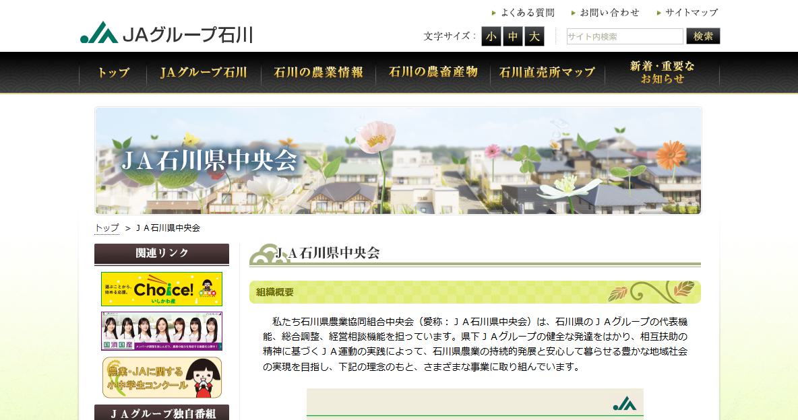The height and width of the screenshot is (420, 798).
Task: Open 新着・重要なお知らせ navigation item
Action: click(x=662, y=72)
